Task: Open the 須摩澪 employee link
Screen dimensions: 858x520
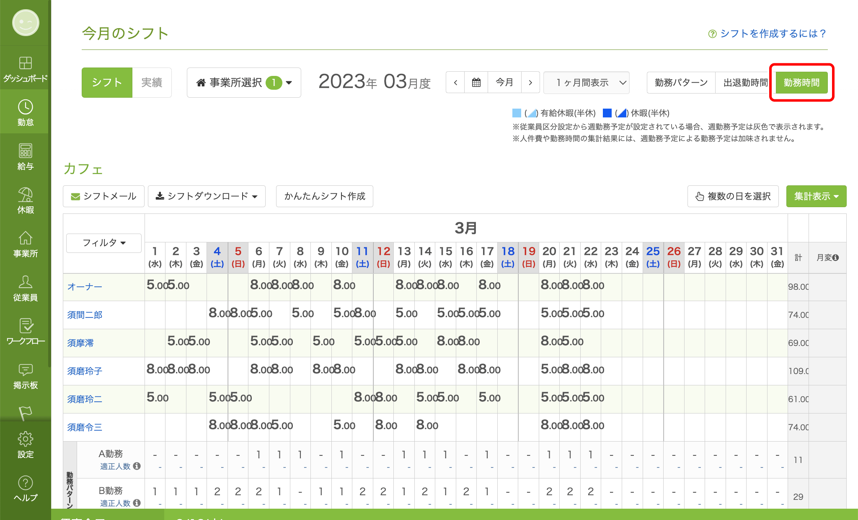Action: [80, 343]
